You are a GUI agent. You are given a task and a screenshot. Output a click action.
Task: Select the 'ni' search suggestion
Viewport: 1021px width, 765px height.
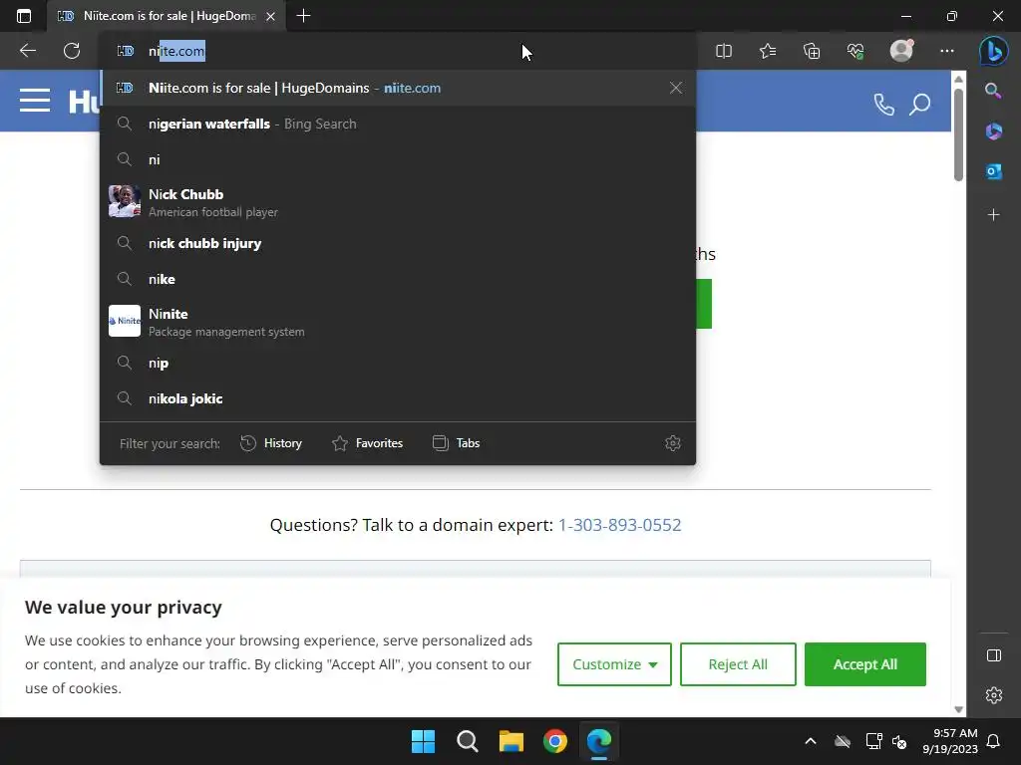pyautogui.click(x=398, y=159)
